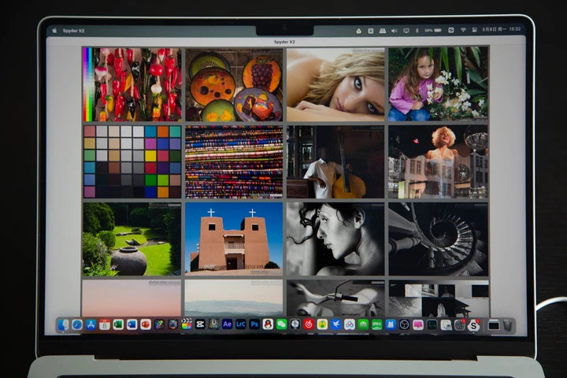Open the Apple menu
Image resolution: width=567 pixels, height=378 pixels.
[54, 31]
